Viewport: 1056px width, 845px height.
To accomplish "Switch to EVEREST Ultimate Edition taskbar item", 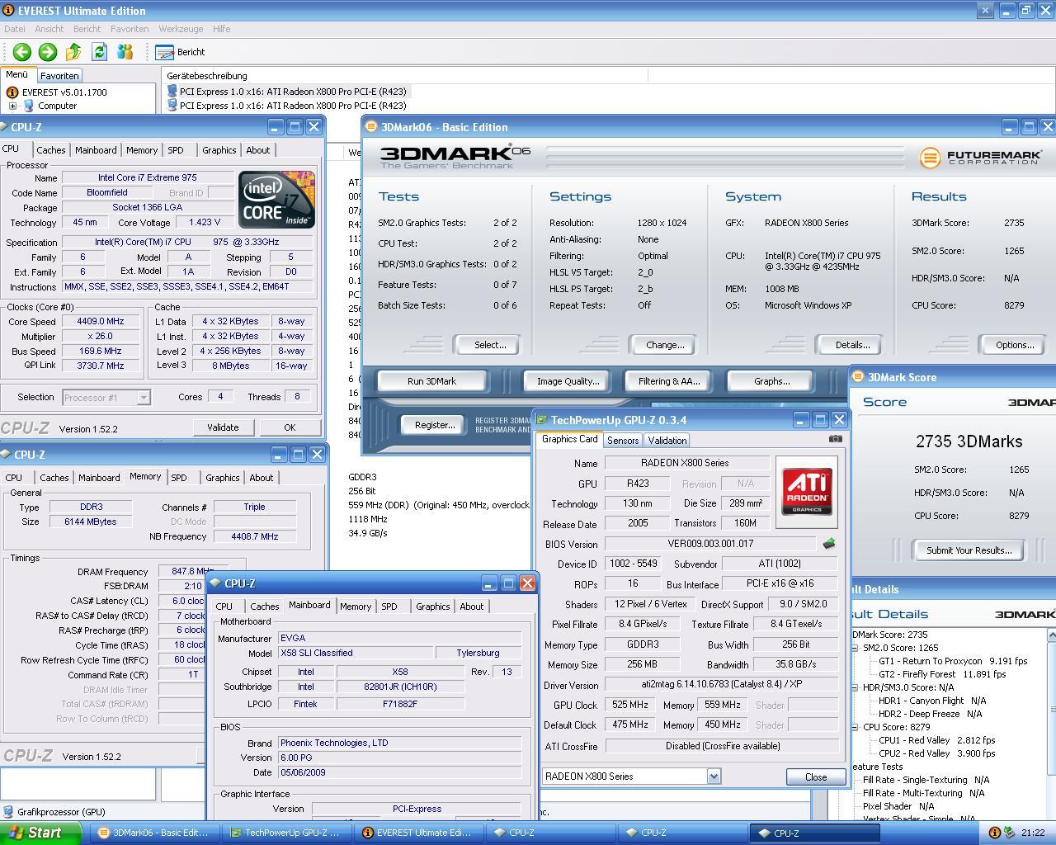I will pos(417,833).
